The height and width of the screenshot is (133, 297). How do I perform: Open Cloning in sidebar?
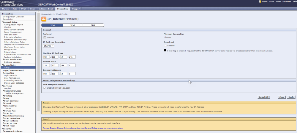(8, 27)
